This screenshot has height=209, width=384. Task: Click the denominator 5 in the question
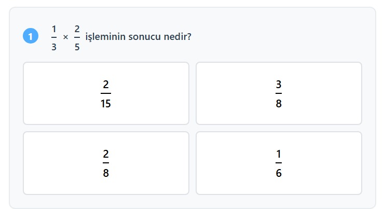pyautogui.click(x=77, y=46)
